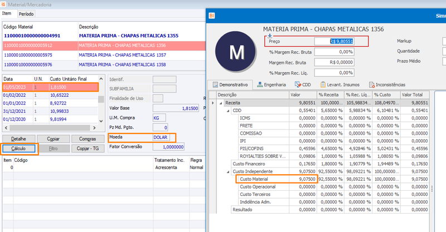The height and width of the screenshot is (232, 446).
Task: Click the Cálculo button
Action: (x=18, y=149)
